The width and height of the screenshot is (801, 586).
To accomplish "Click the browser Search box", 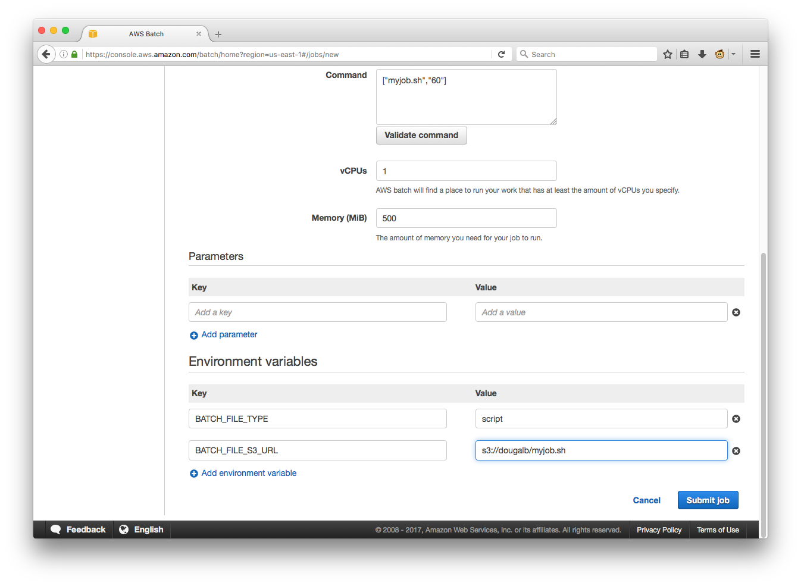I will click(586, 54).
